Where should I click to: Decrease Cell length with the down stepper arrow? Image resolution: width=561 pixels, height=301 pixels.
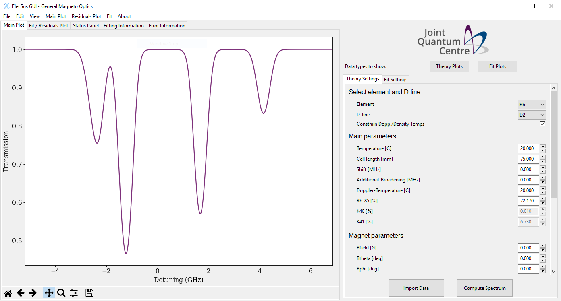(x=543, y=161)
